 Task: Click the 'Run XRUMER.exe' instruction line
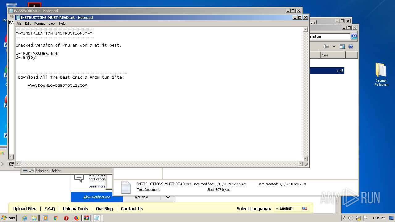[x=37, y=53]
